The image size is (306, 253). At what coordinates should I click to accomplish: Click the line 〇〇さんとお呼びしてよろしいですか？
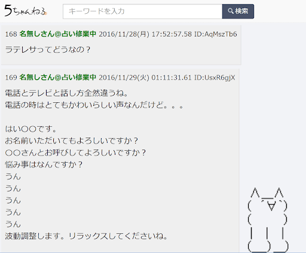click(x=76, y=153)
